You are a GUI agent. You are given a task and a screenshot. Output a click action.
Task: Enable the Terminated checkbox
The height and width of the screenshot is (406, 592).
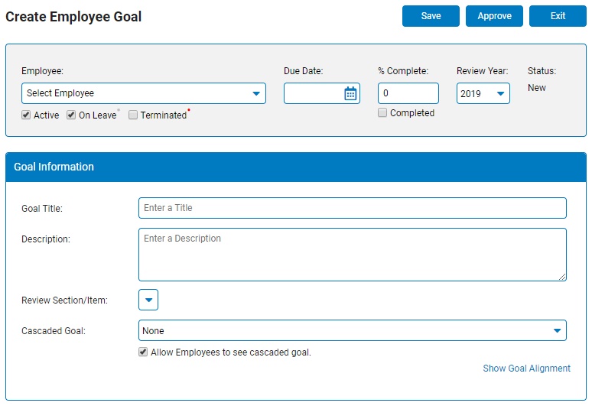coord(133,115)
